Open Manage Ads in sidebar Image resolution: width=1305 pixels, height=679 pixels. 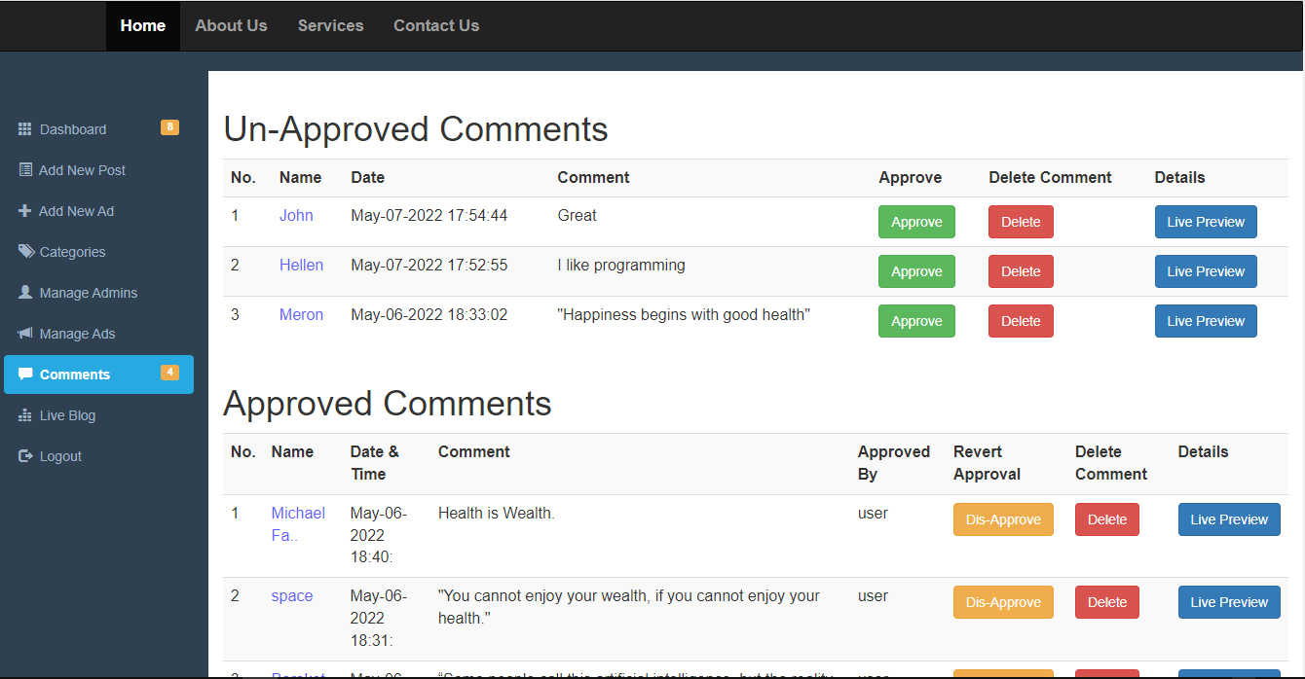coord(98,334)
